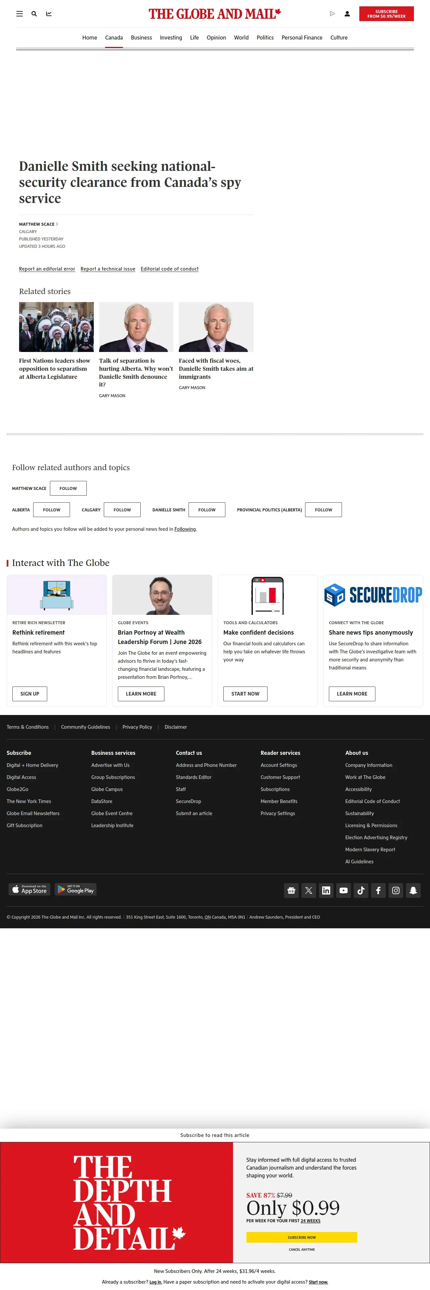Click the SecureDrop logo image

click(x=373, y=594)
